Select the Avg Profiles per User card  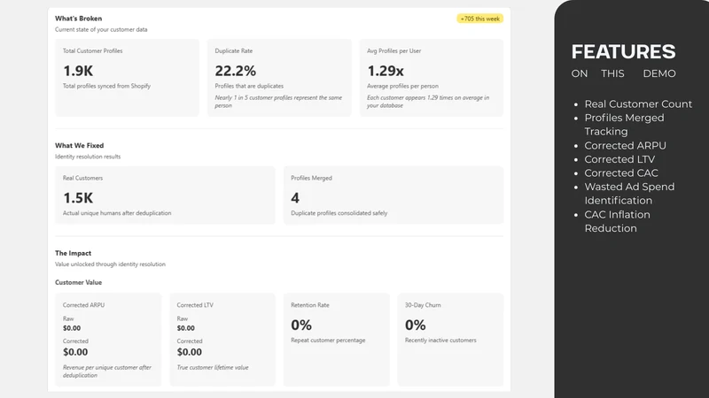click(x=432, y=78)
